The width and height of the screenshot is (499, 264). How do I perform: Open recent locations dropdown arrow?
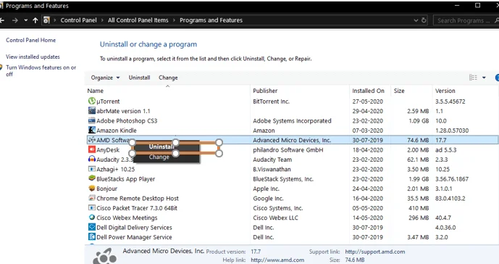click(x=26, y=20)
